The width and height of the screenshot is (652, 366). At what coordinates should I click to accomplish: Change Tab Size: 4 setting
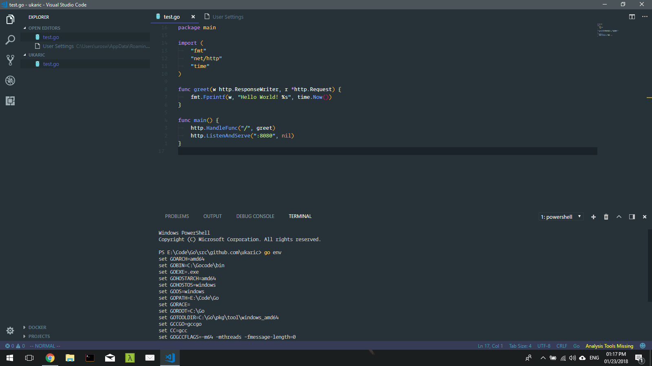pyautogui.click(x=520, y=346)
